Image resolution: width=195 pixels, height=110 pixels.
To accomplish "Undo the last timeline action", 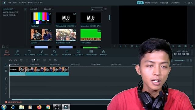I will pos(10,61).
